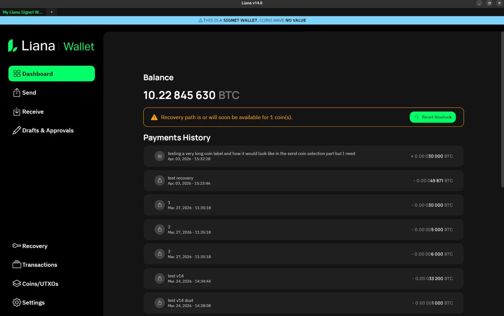Click the Dashboard grid icon
This screenshot has height=316, width=504.
coord(17,73)
